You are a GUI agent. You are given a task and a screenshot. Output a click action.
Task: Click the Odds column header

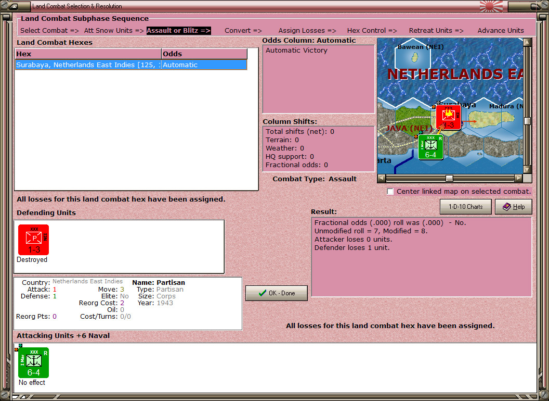coord(204,54)
